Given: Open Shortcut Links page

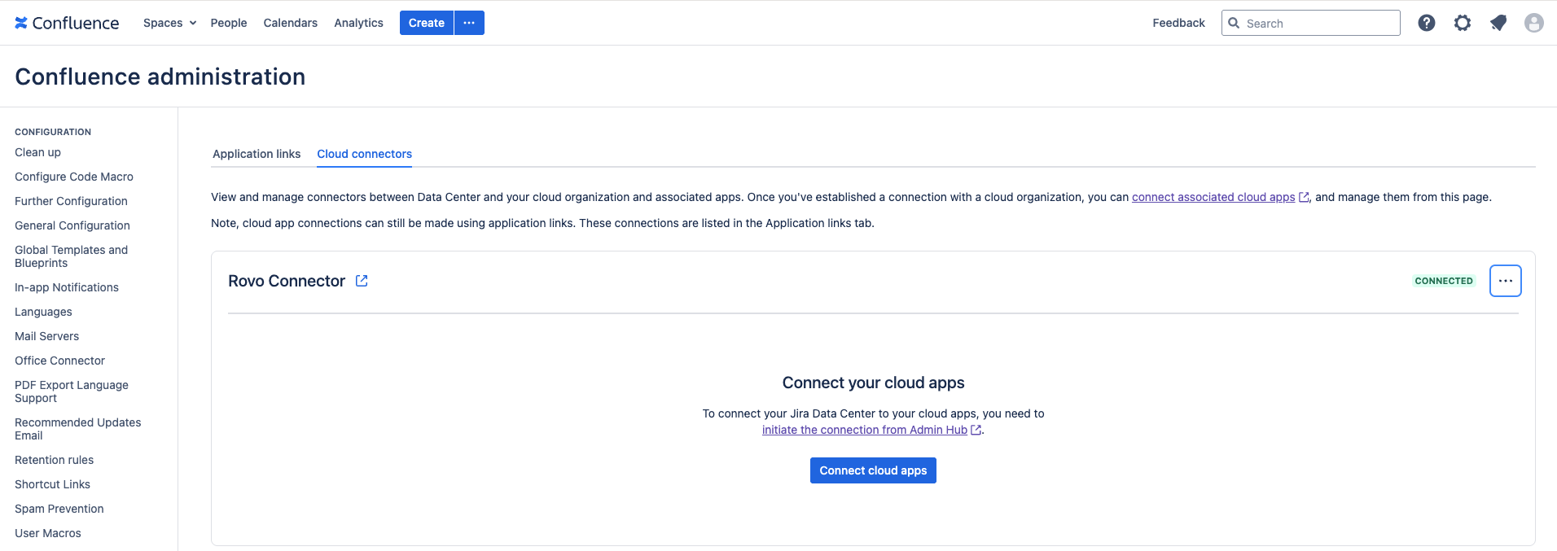Looking at the screenshot, I should point(52,484).
